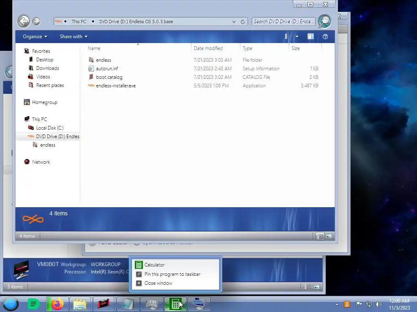
Task: Select the autorun.inf file icon
Action: (91, 68)
